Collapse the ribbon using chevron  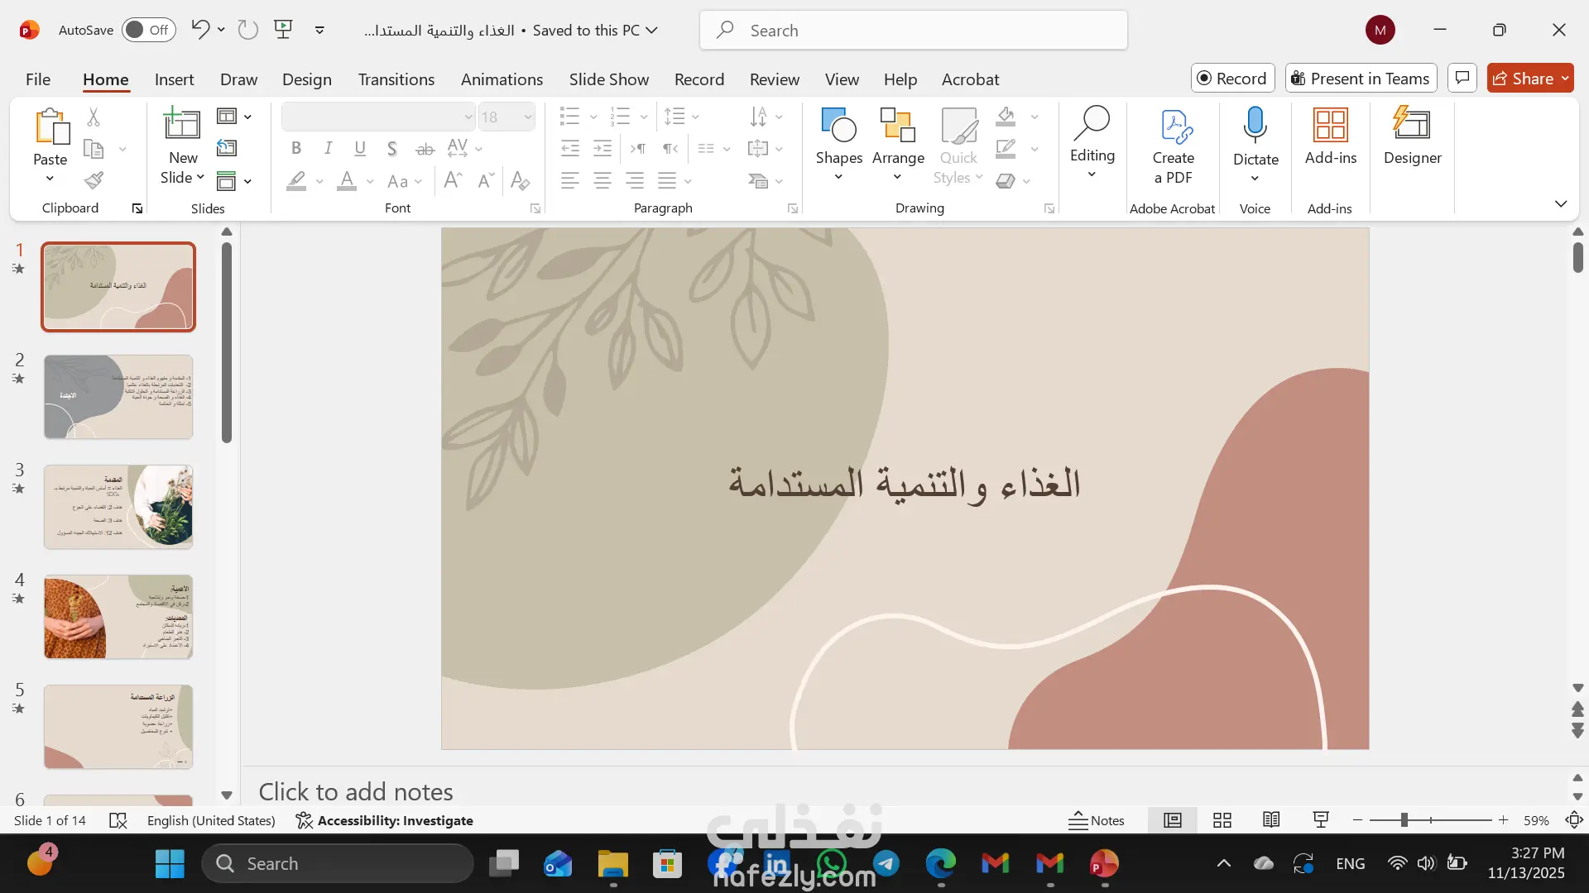coord(1560,203)
